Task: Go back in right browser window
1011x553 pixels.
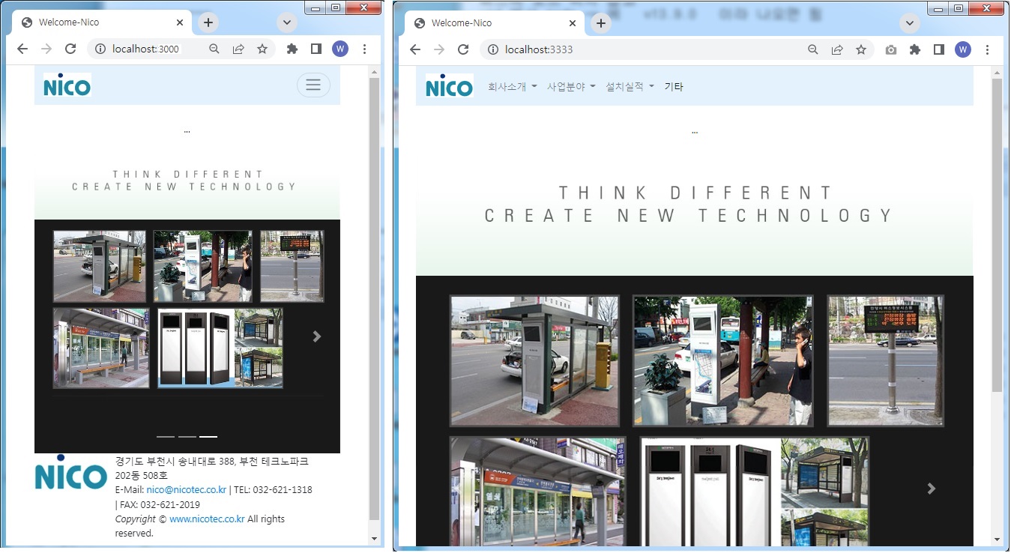Action: point(415,49)
